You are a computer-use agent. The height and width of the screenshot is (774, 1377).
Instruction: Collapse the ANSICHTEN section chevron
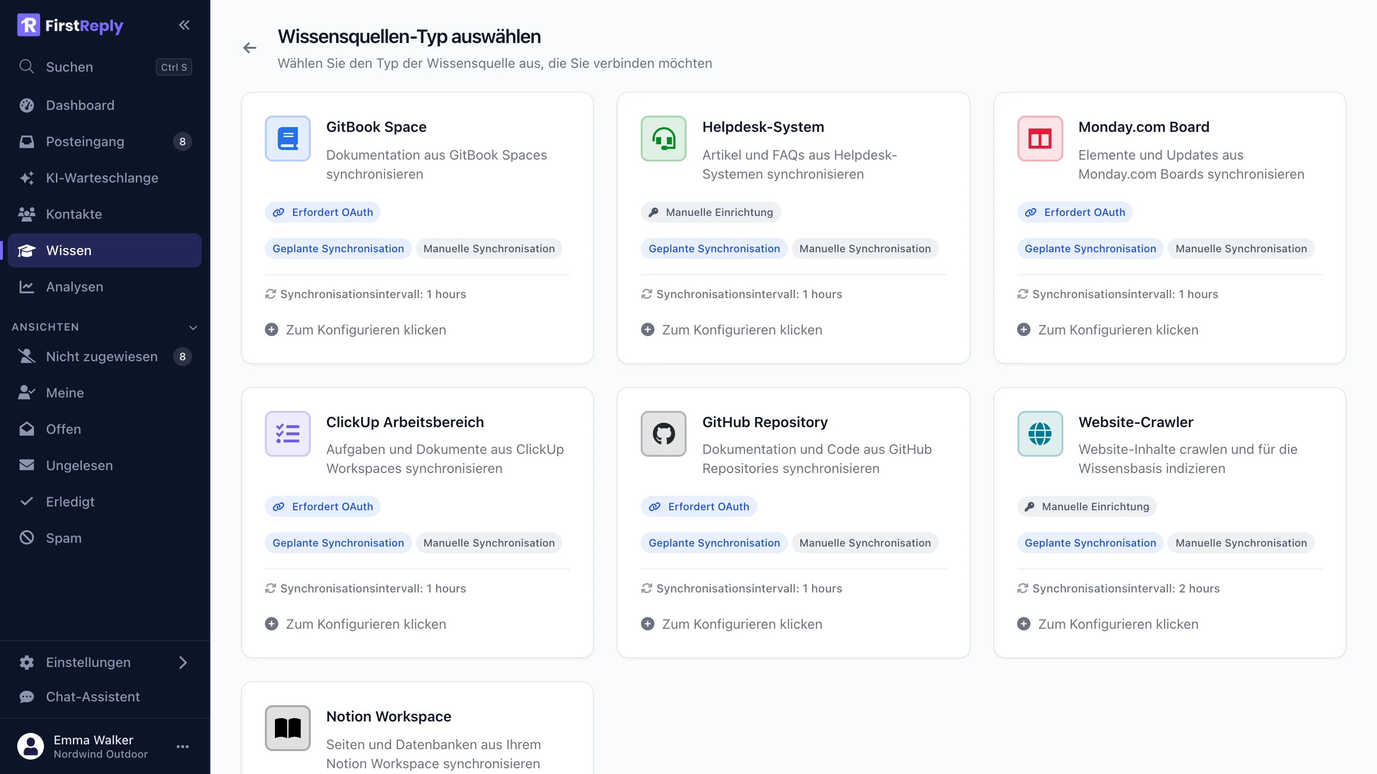pos(193,327)
